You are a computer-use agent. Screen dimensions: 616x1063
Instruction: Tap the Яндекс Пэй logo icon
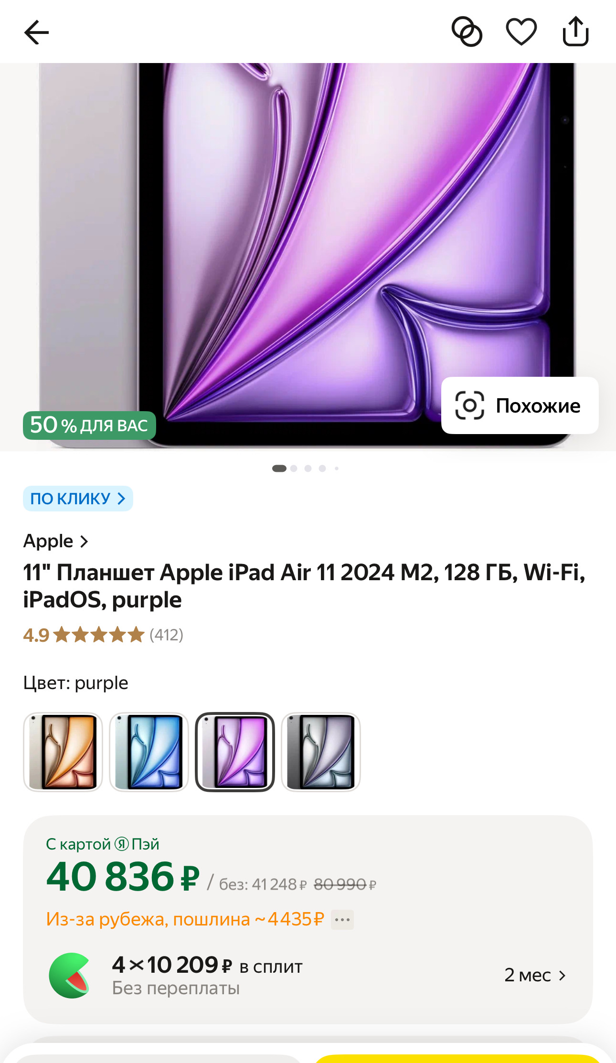[122, 844]
